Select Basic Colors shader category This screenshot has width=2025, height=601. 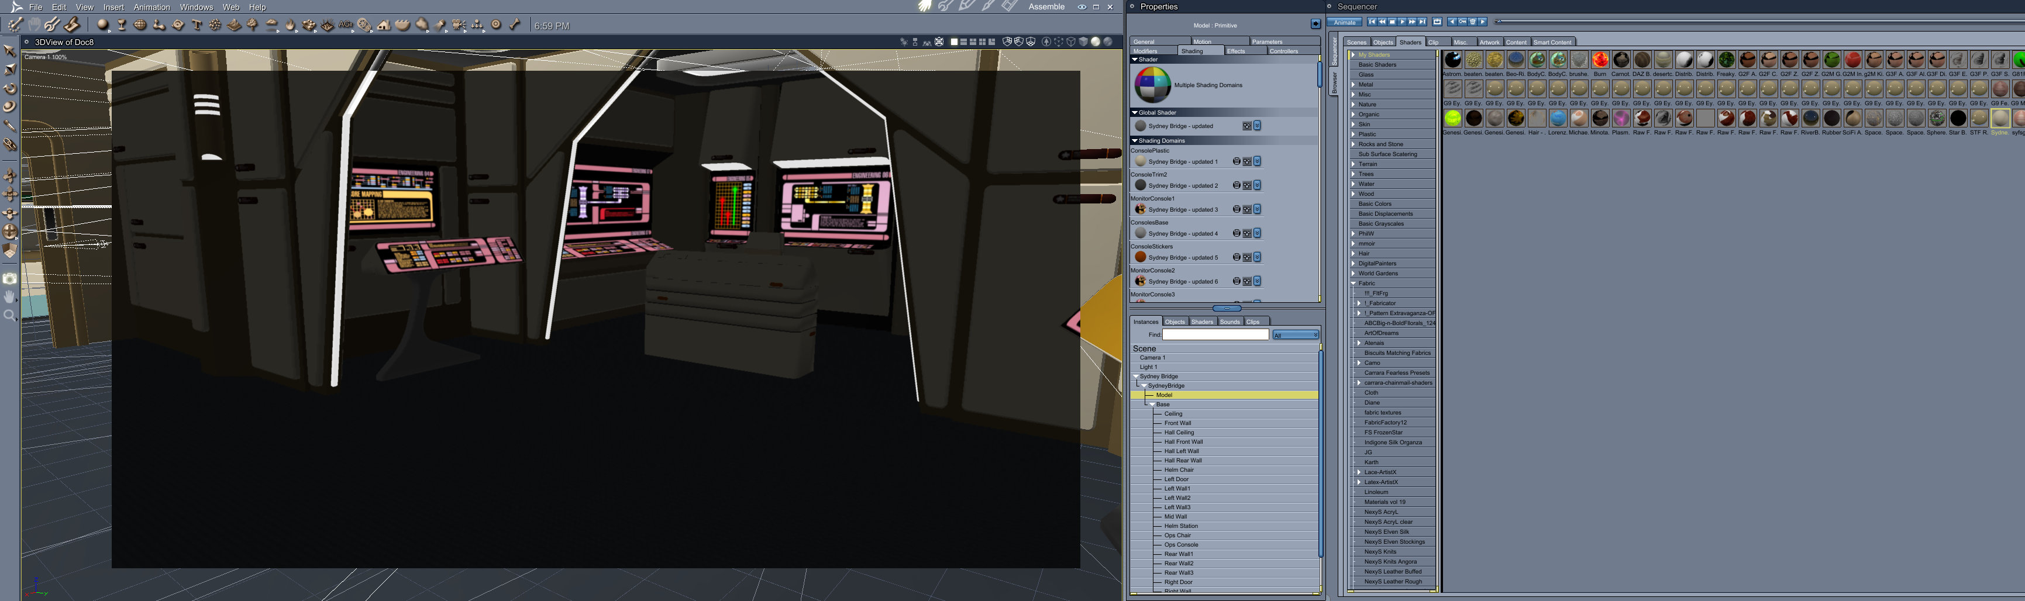tap(1375, 204)
